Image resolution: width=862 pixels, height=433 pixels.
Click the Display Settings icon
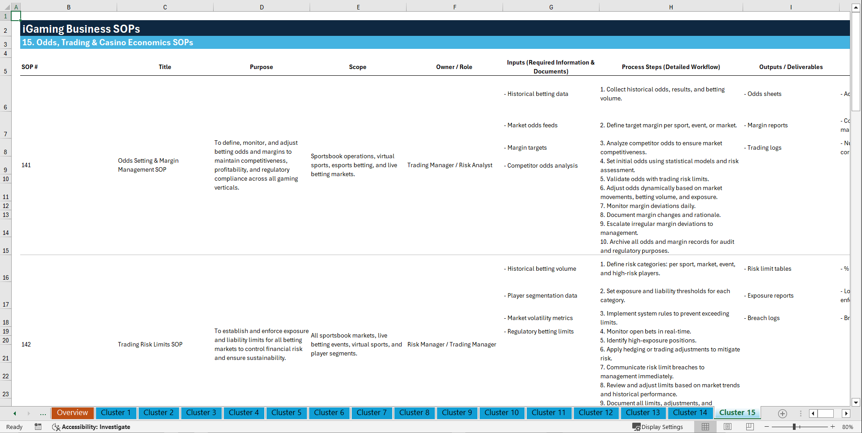(x=637, y=427)
